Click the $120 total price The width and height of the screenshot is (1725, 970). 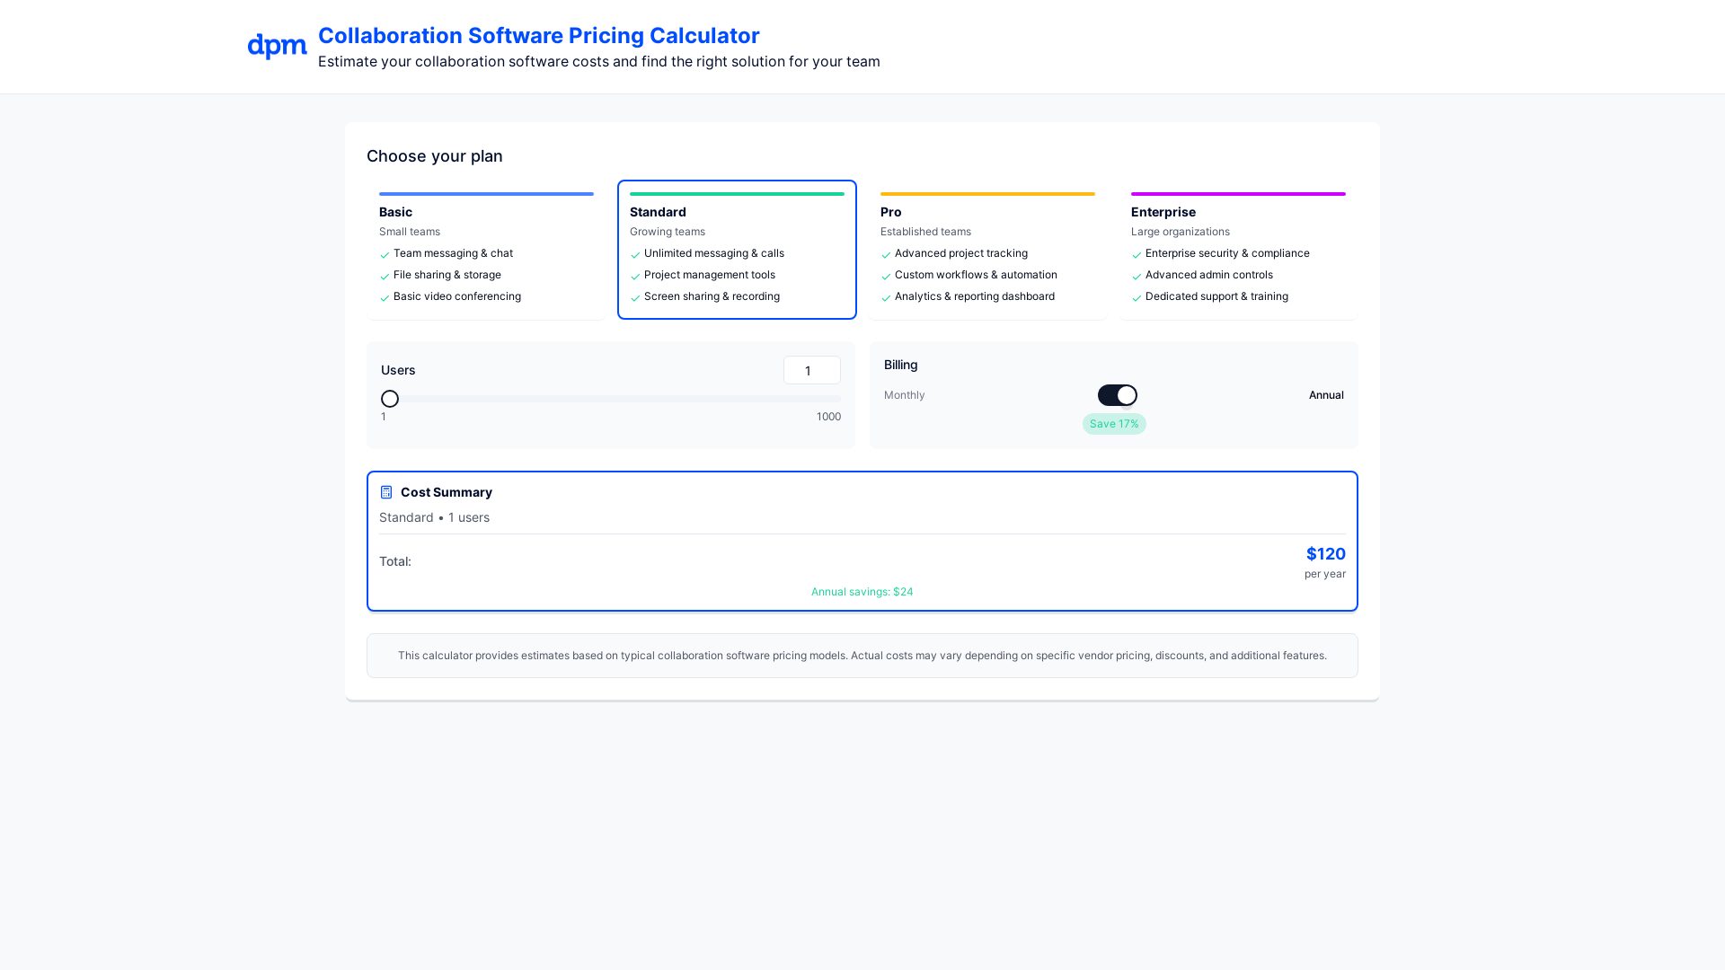tap(1325, 554)
